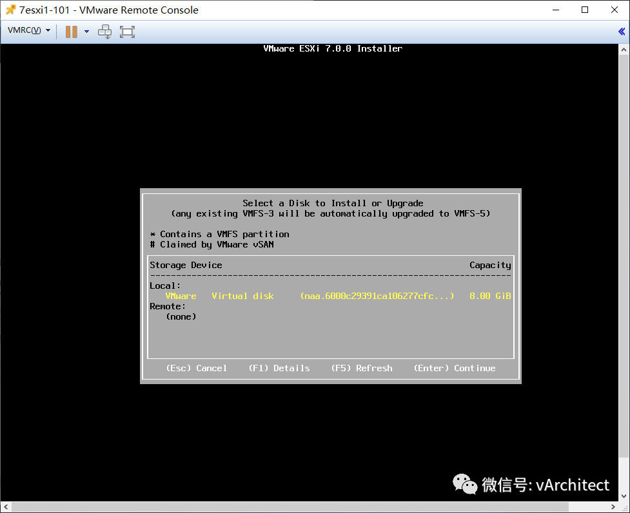Click the VMware ESXi 7.0.0 Installer title
This screenshot has width=630, height=513.
333,48
